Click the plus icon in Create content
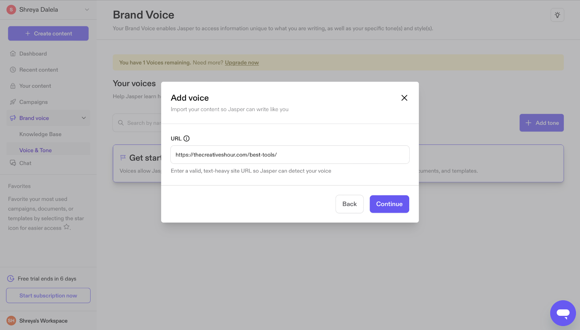This screenshot has width=580, height=330. click(28, 33)
